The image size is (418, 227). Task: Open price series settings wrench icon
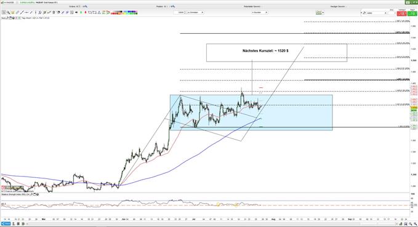[7, 18]
